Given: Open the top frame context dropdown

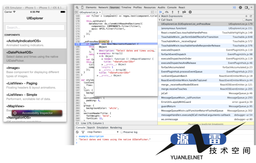Looking at the screenshot, I should [103, 132].
